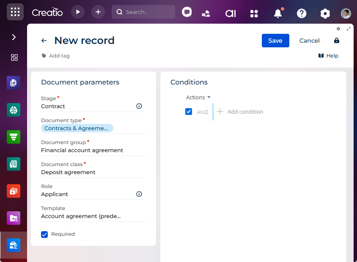
Task: Click the lock icon next to Cancel
Action: tap(337, 41)
